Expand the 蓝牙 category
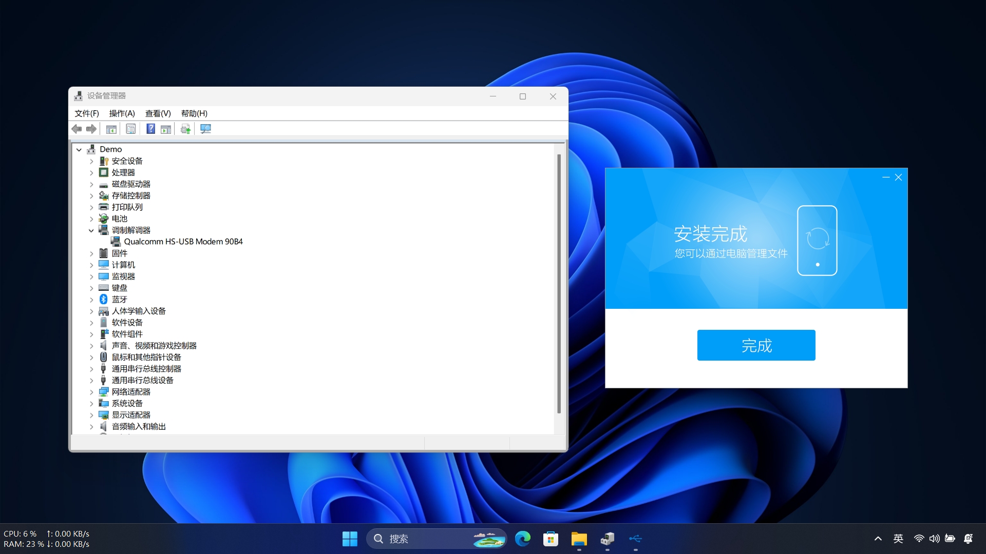986x554 pixels. tap(91, 300)
